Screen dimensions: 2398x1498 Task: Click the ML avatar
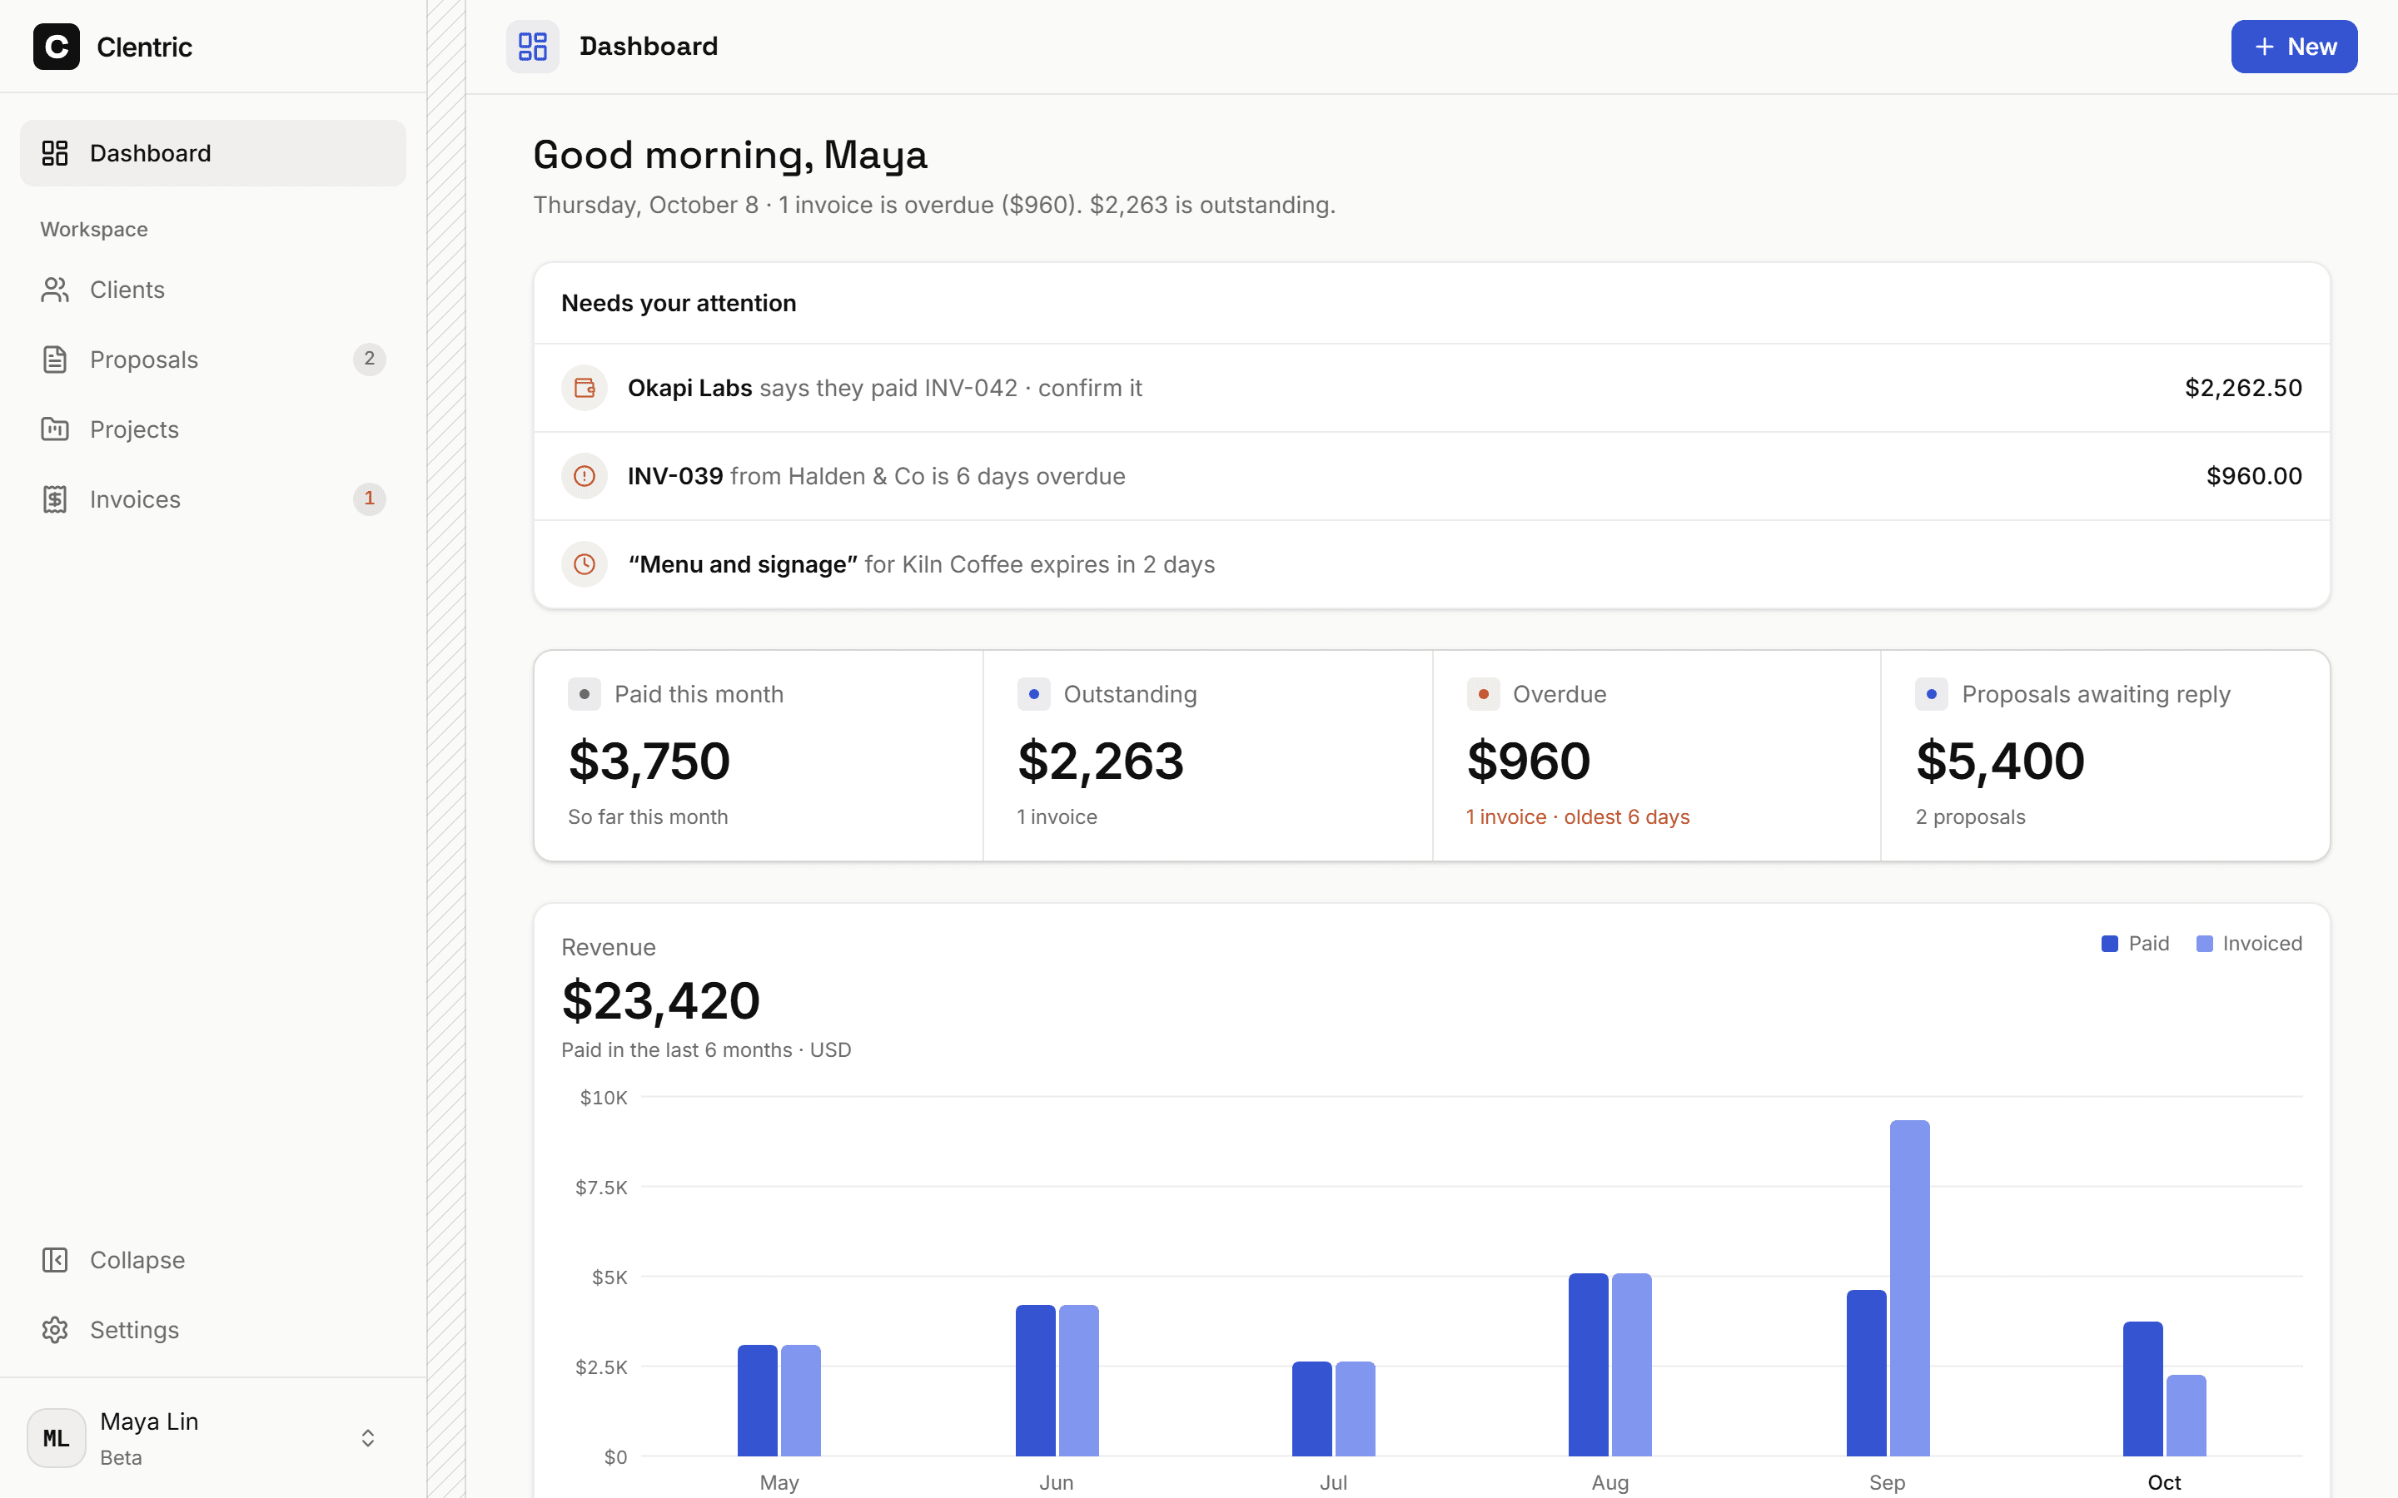pos(57,1437)
